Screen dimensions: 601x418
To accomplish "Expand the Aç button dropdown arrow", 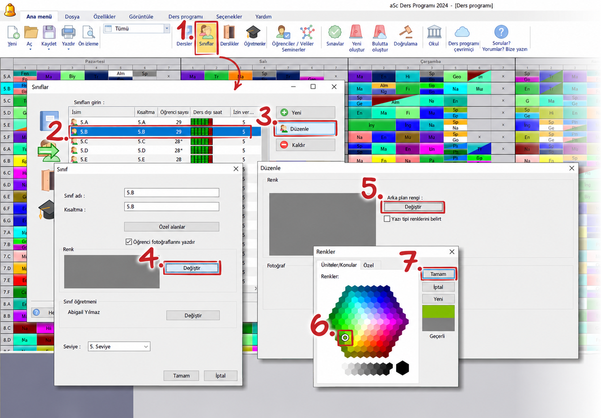I will 30,49.
